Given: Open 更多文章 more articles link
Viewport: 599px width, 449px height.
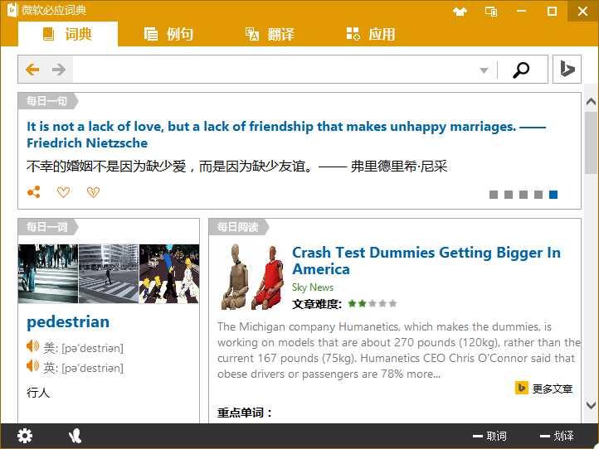Looking at the screenshot, I should [x=544, y=389].
